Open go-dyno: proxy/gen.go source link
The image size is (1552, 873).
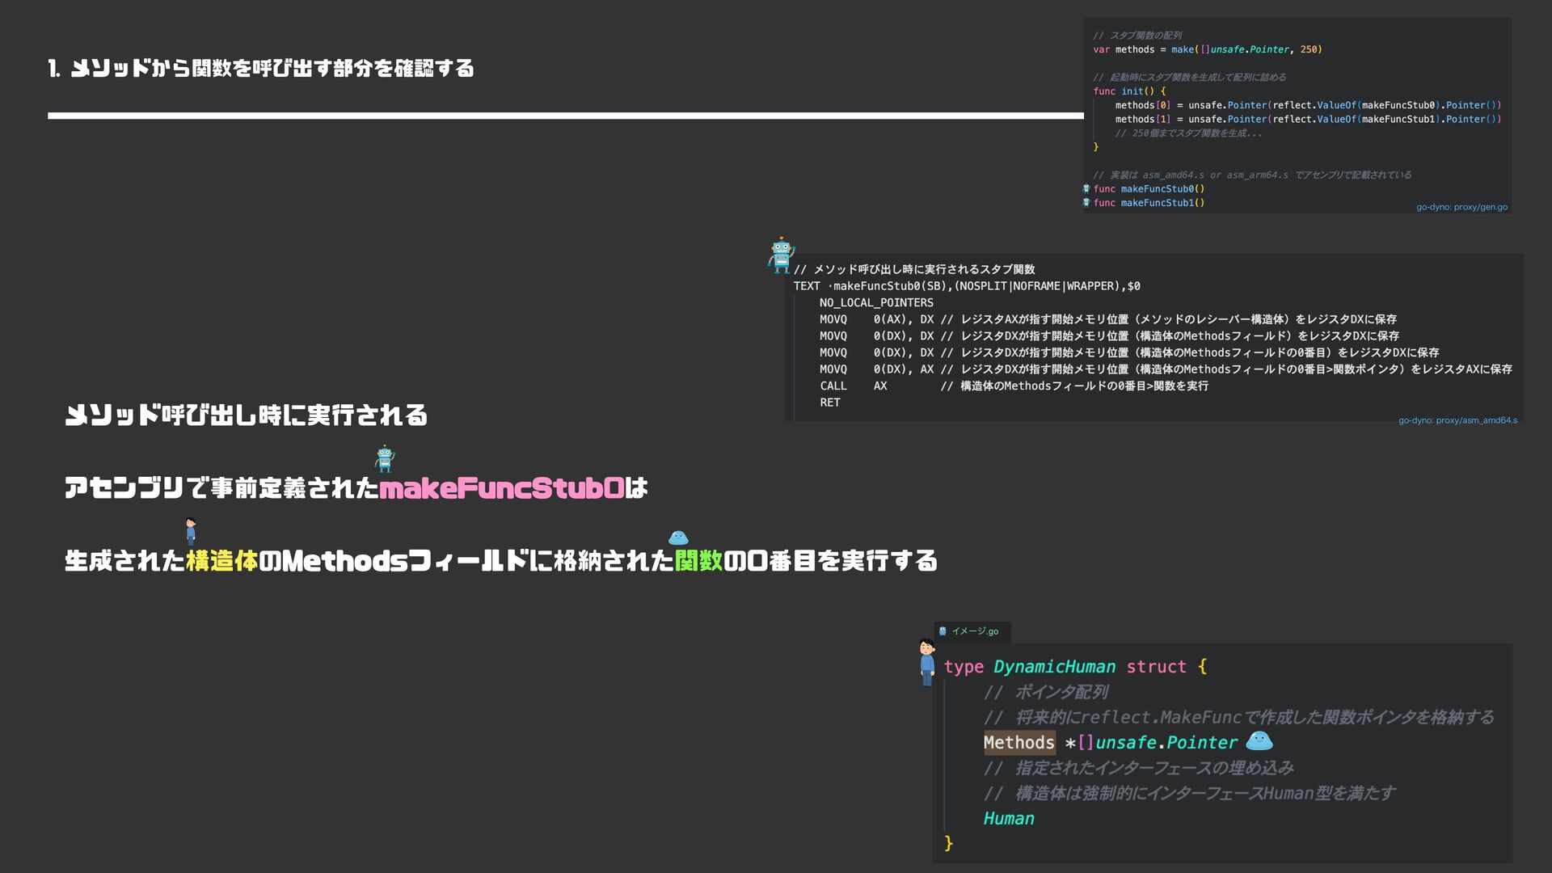click(x=1461, y=207)
